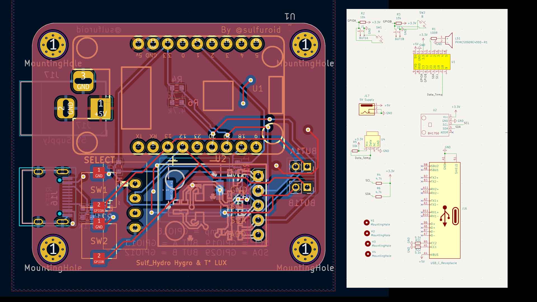Viewport: 537px width, 302px height.
Task: Click the Data_Temp net label near U1
Action: pyautogui.click(x=435, y=94)
